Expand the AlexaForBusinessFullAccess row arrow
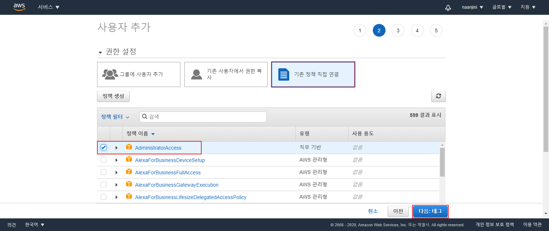This screenshot has height=231, width=549. tap(116, 173)
